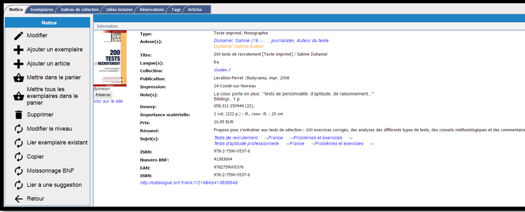Image resolution: width=525 pixels, height=212 pixels.
Task: Click the Information section header
Action: point(309,26)
